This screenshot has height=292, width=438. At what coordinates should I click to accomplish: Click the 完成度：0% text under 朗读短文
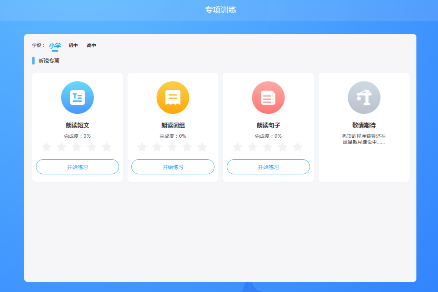pyautogui.click(x=77, y=136)
